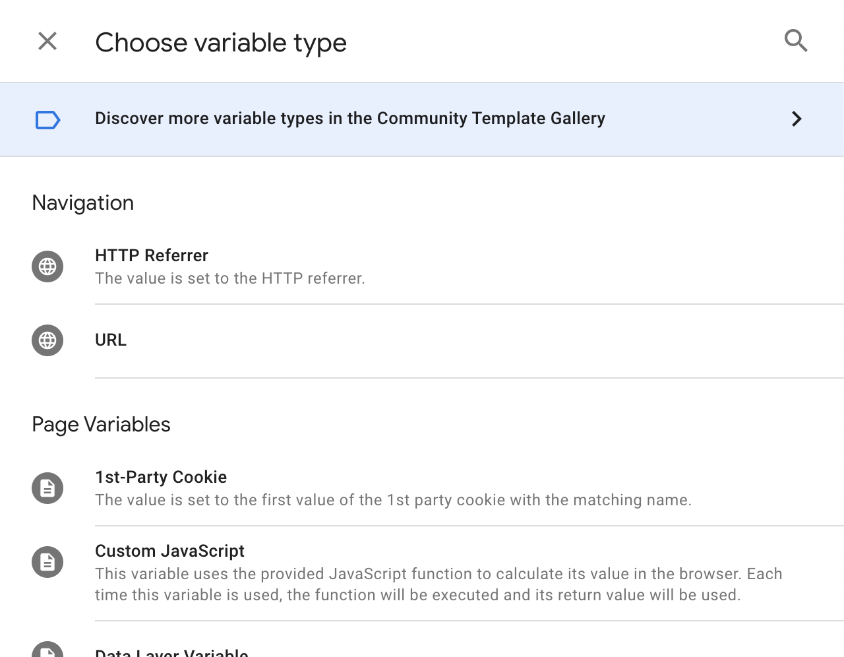Pick the Custom JavaScript variable type

[x=169, y=551]
